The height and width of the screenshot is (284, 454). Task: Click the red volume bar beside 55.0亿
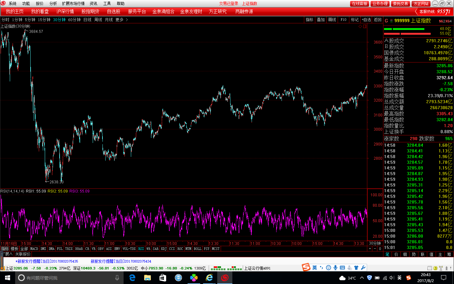pyautogui.click(x=407, y=34)
